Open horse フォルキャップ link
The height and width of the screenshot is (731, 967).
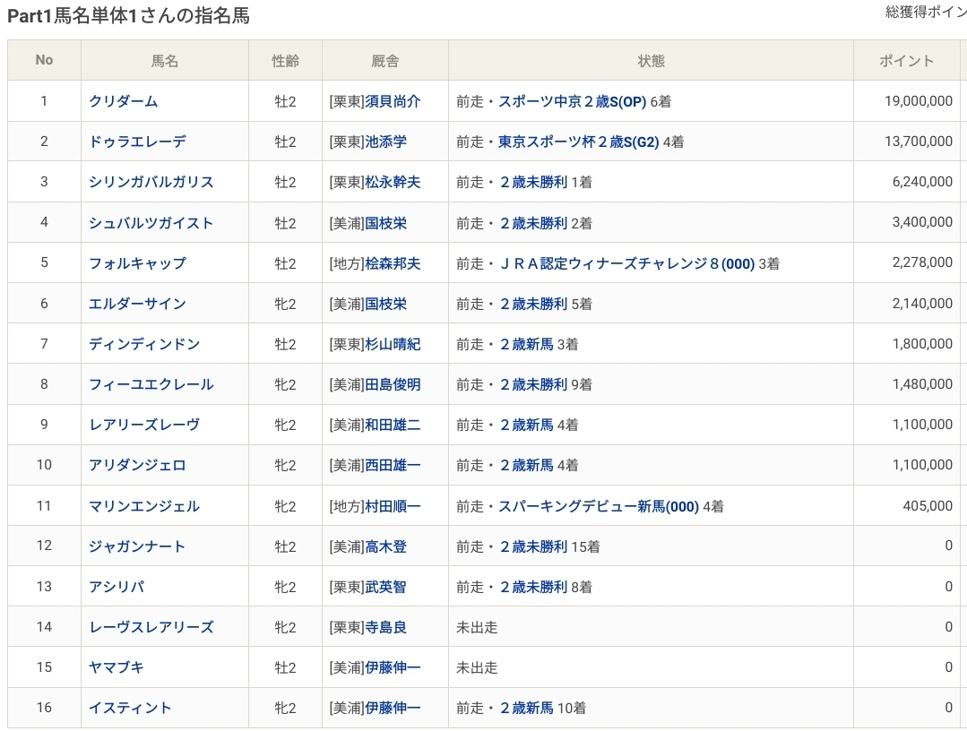[x=137, y=263]
